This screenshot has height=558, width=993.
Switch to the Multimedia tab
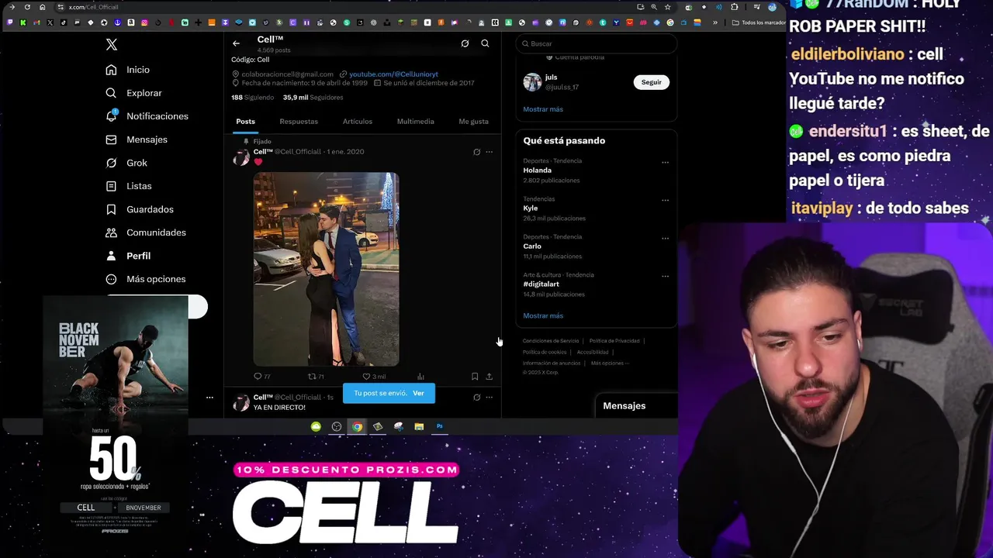tap(415, 122)
